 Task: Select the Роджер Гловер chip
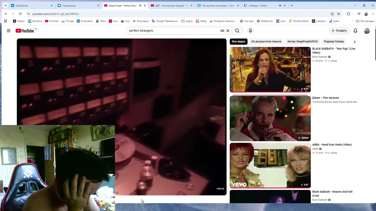click(334, 41)
